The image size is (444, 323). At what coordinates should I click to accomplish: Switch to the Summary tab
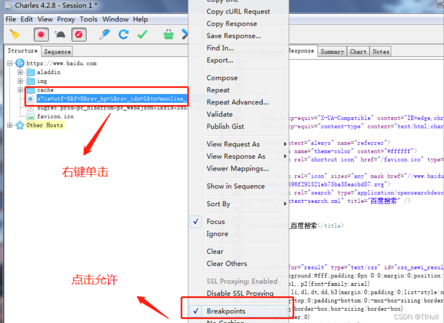pos(332,52)
